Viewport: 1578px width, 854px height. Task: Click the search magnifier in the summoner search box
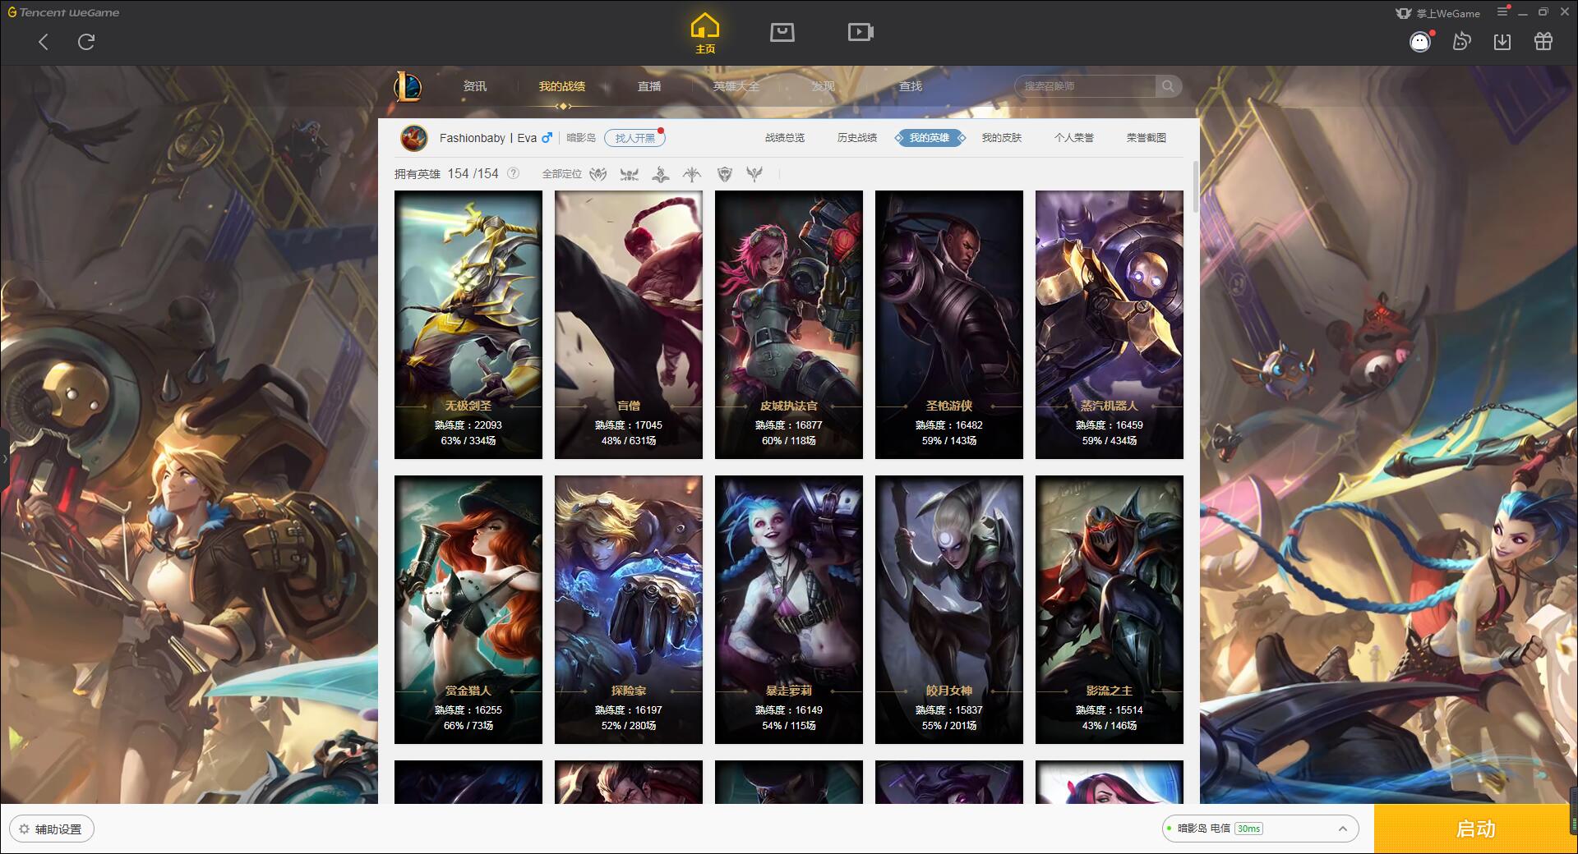point(1168,86)
